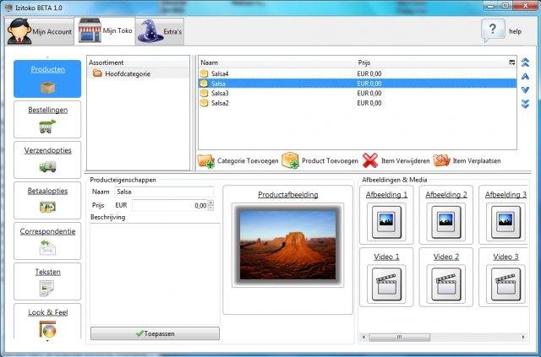The height and width of the screenshot is (357, 541).
Task: Click the Afbeelding 1 label link
Action: [386, 195]
